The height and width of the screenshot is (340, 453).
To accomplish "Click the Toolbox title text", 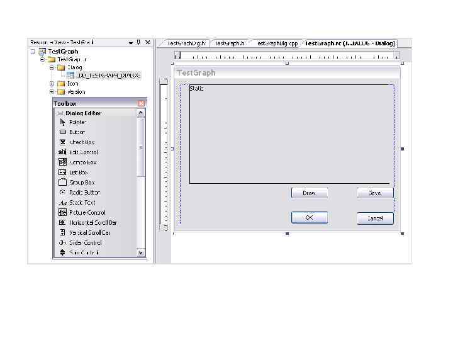I will [x=65, y=103].
